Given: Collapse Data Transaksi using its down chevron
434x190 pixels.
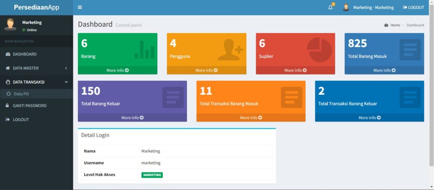Looking at the screenshot, I should (66, 82).
